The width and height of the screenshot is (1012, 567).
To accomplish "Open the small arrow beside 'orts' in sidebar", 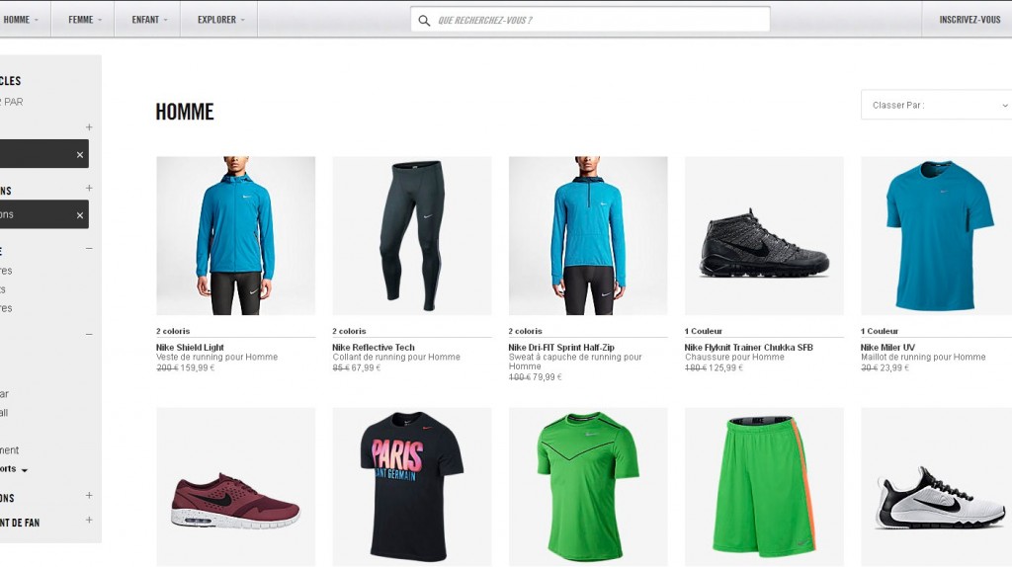I will 25,470.
